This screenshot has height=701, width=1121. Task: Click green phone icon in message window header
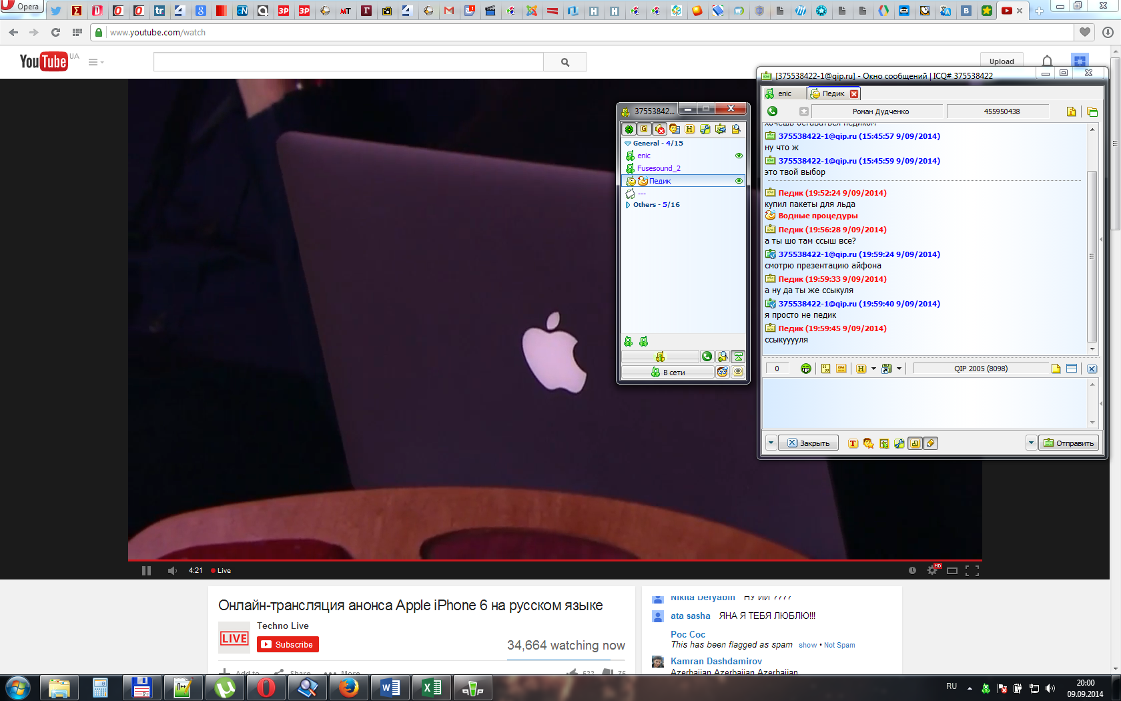tap(773, 111)
